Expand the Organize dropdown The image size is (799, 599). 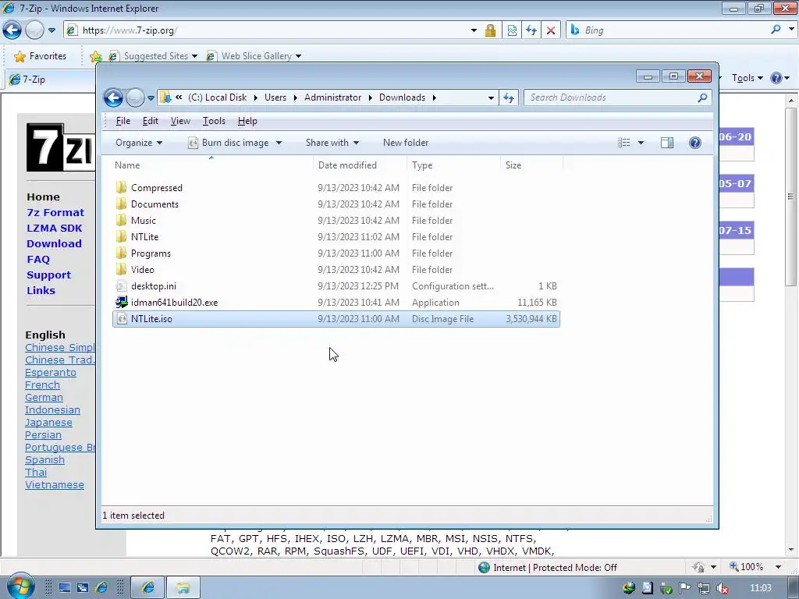point(139,143)
